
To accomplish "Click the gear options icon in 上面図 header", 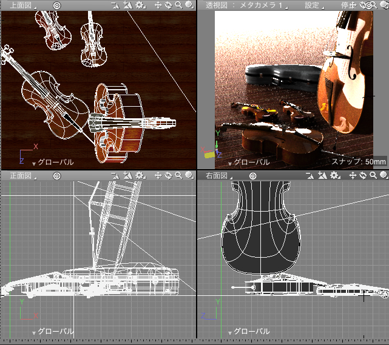I will tap(140, 5).
